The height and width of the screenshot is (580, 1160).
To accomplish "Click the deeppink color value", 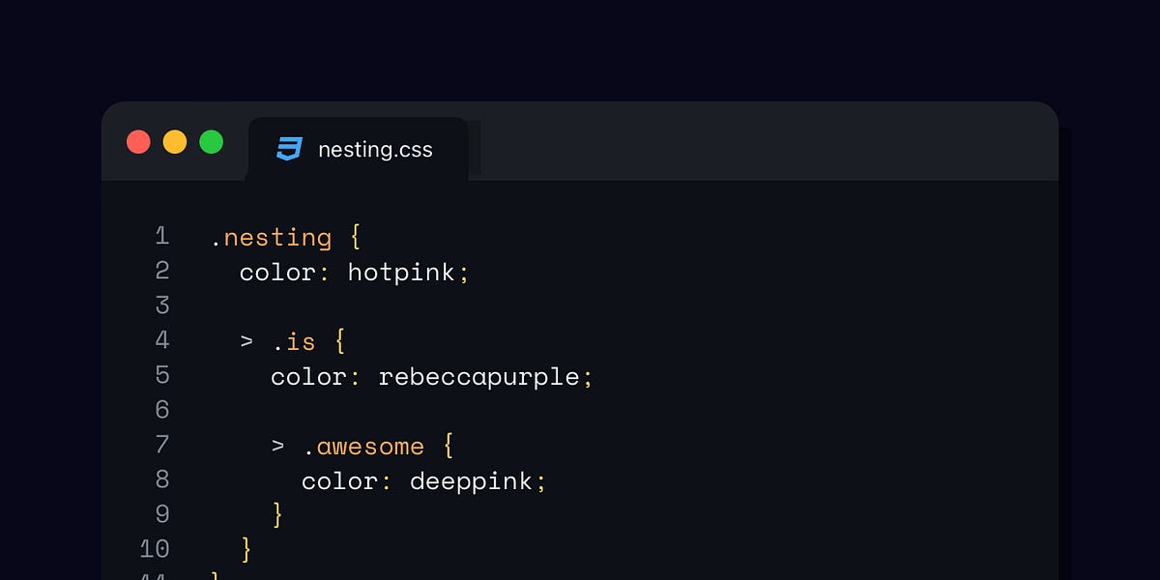I will pyautogui.click(x=471, y=480).
